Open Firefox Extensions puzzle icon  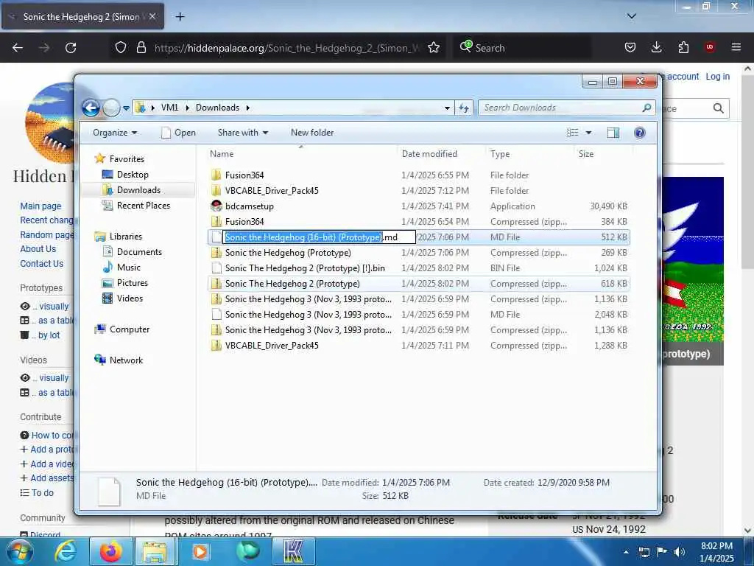pyautogui.click(x=683, y=47)
